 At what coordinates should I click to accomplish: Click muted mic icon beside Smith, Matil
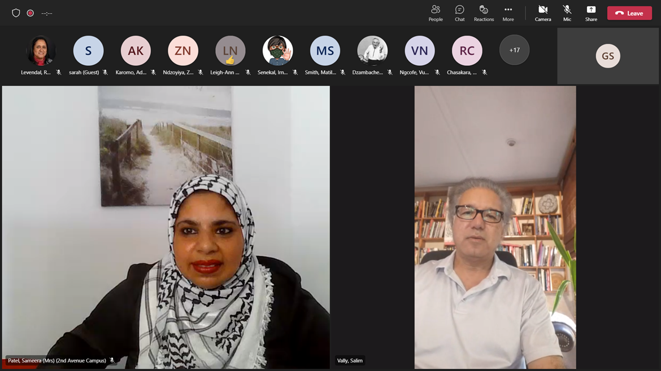343,72
